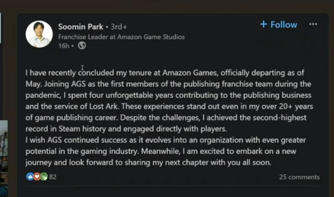Image resolution: width=334 pixels, height=197 pixels.
Task: Open the three-dots post options menu
Action: coord(313,24)
